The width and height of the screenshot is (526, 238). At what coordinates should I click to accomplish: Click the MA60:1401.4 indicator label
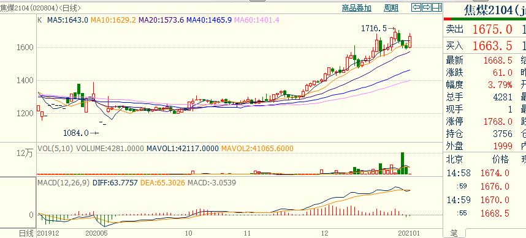tap(257, 20)
